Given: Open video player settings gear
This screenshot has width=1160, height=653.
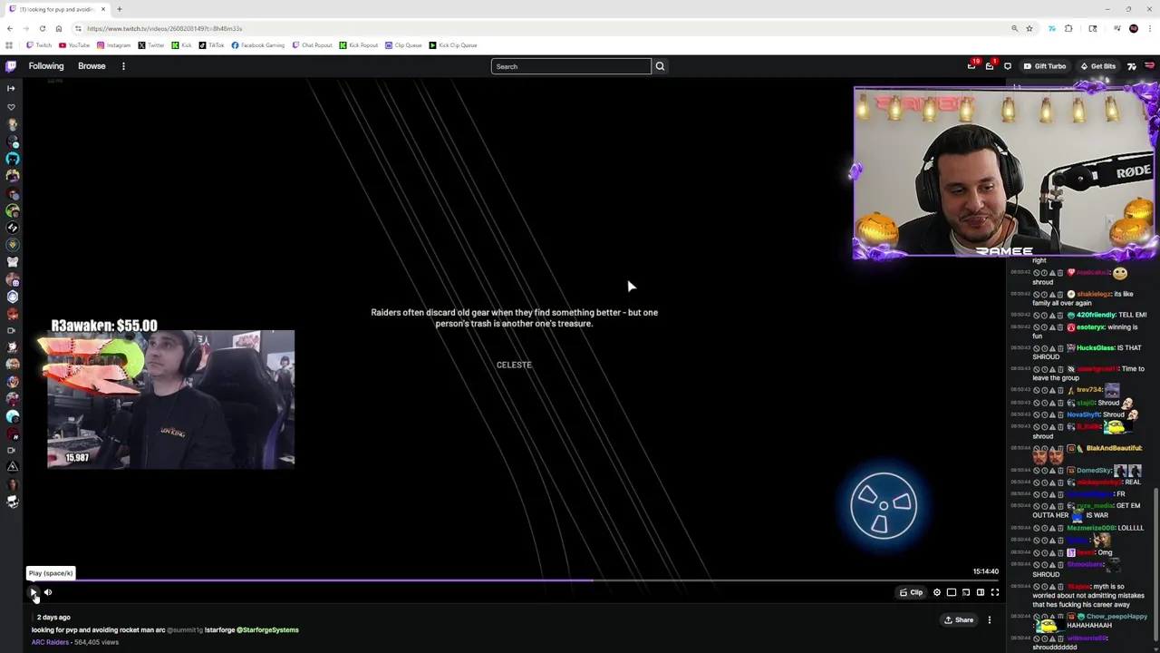Looking at the screenshot, I should (x=937, y=592).
